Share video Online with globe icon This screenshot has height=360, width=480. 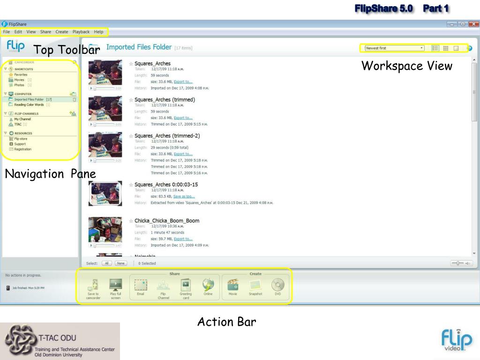click(x=208, y=285)
